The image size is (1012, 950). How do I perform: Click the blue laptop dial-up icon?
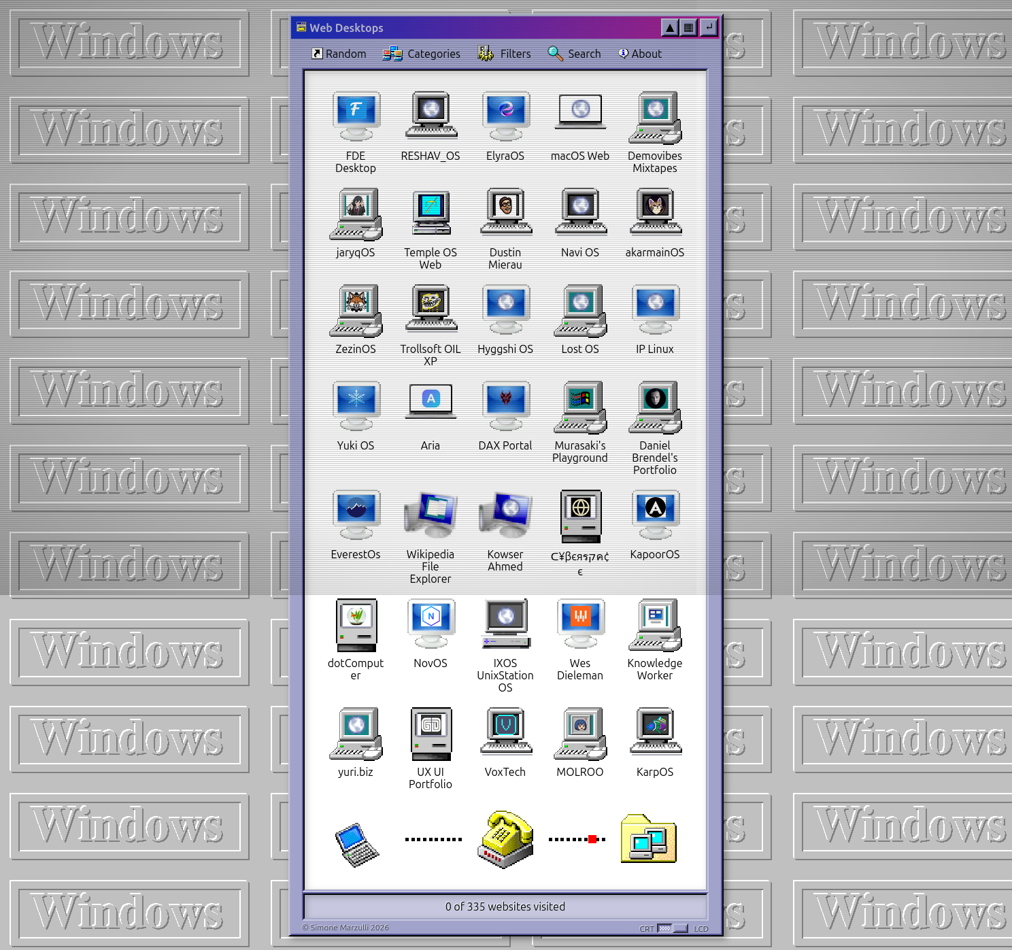[357, 845]
